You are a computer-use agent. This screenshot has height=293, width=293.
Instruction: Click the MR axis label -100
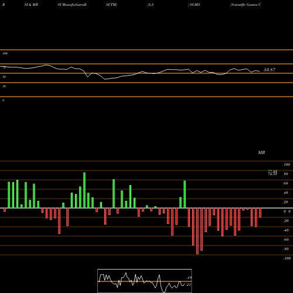[x=287, y=258]
